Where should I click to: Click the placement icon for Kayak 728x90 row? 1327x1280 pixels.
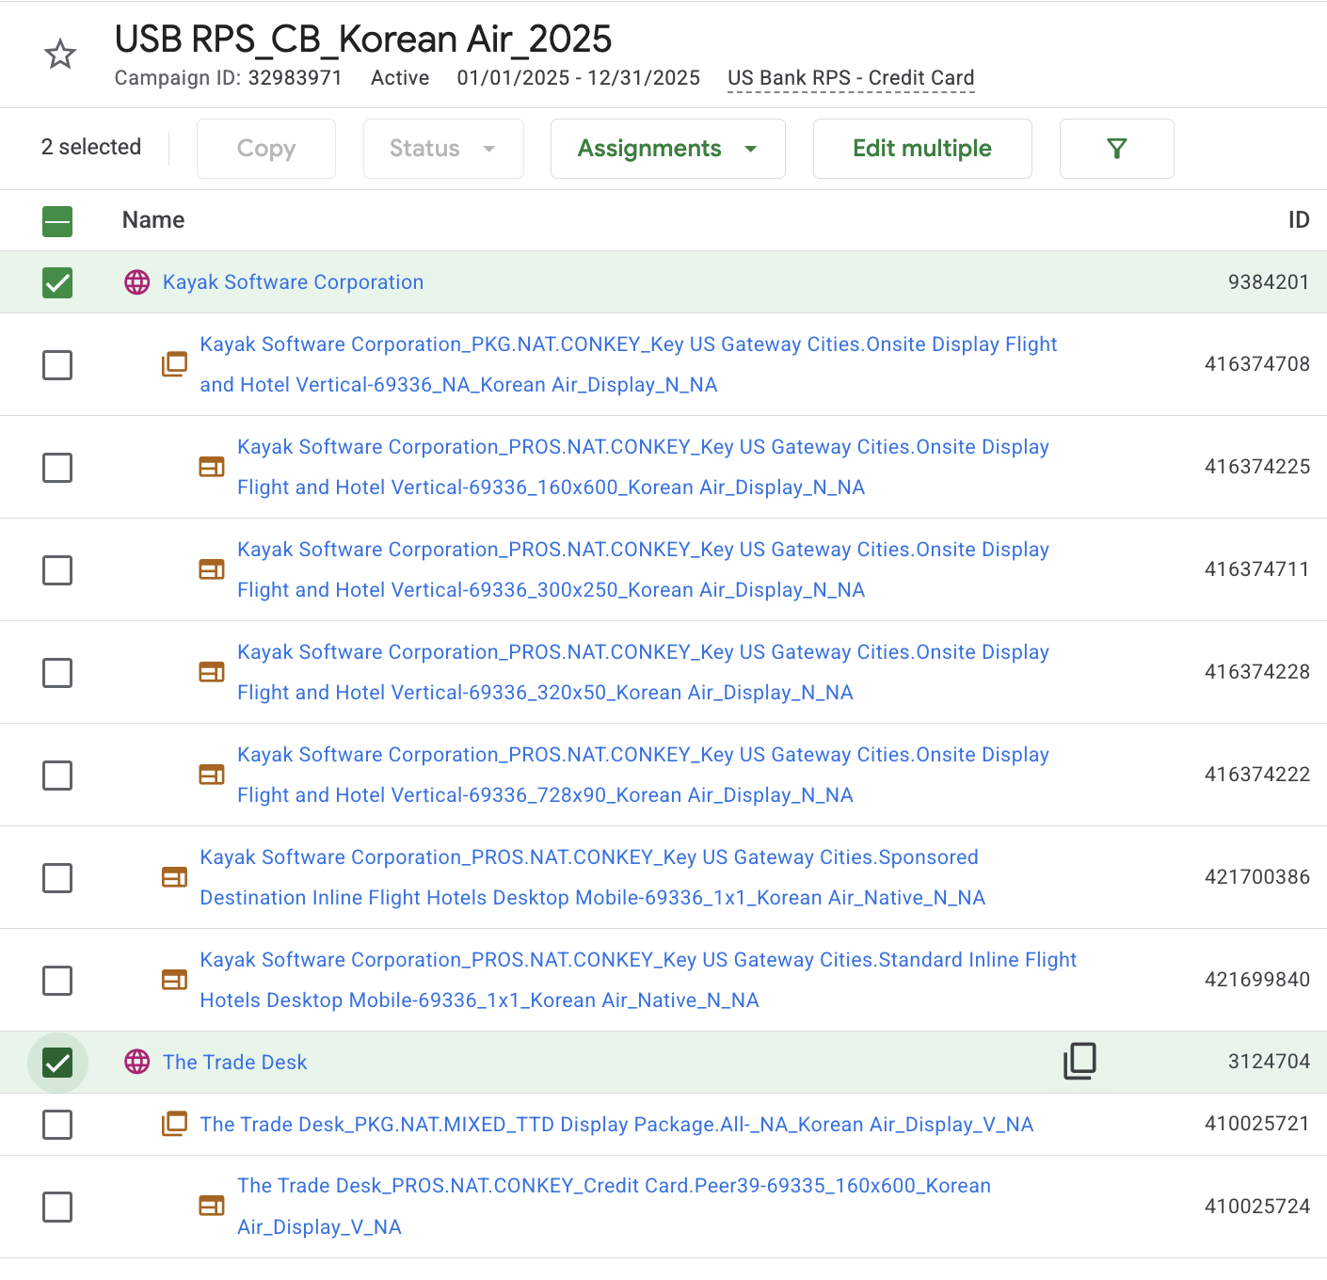(212, 775)
